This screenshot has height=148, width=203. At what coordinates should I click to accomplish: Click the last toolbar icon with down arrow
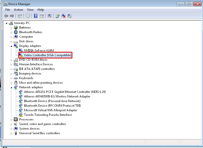[x=69, y=16]
